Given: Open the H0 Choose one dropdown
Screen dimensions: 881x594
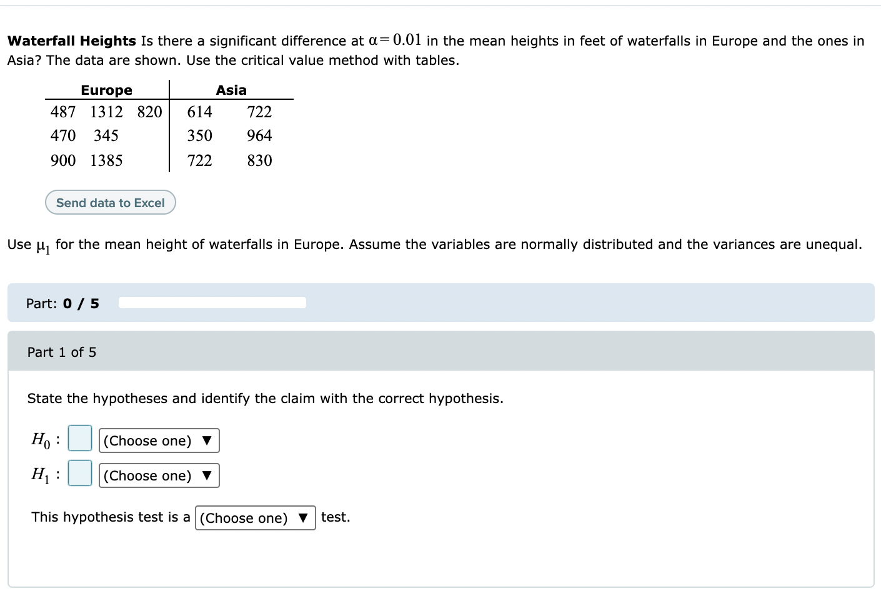Looking at the screenshot, I should coord(159,441).
